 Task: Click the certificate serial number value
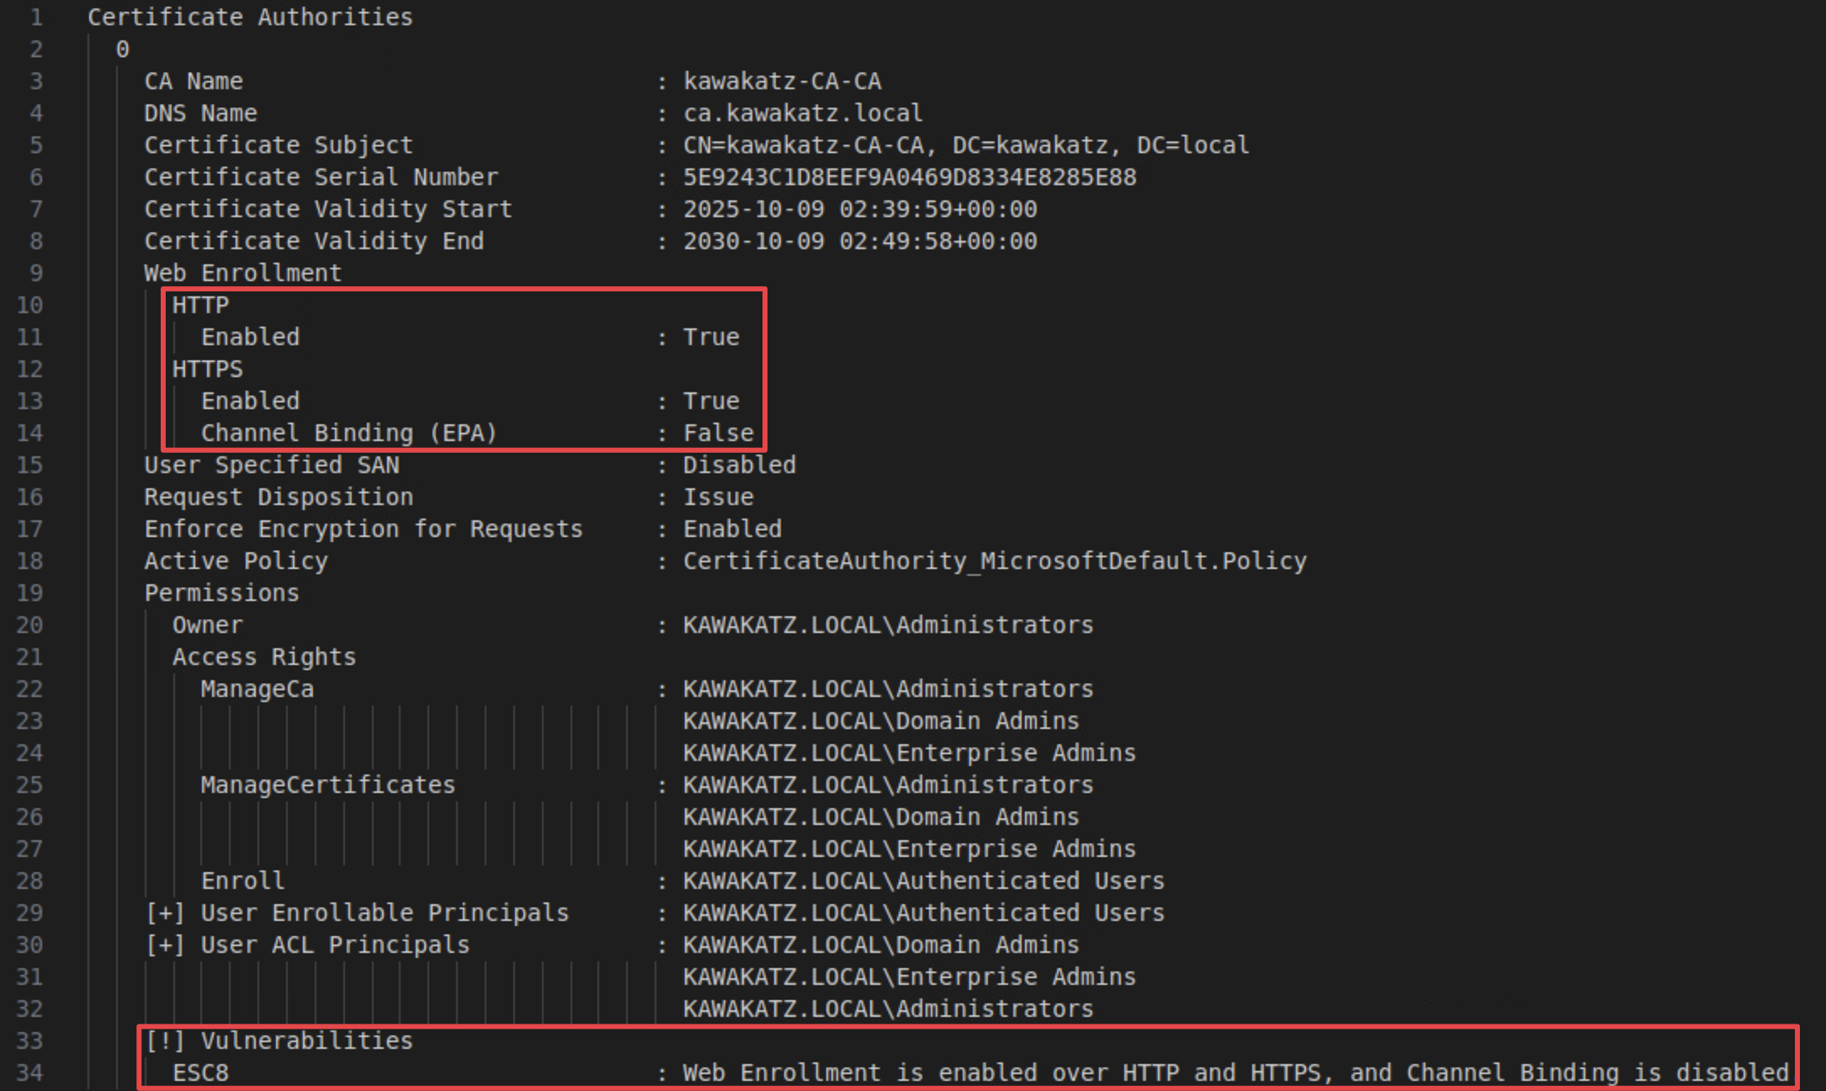tap(909, 177)
